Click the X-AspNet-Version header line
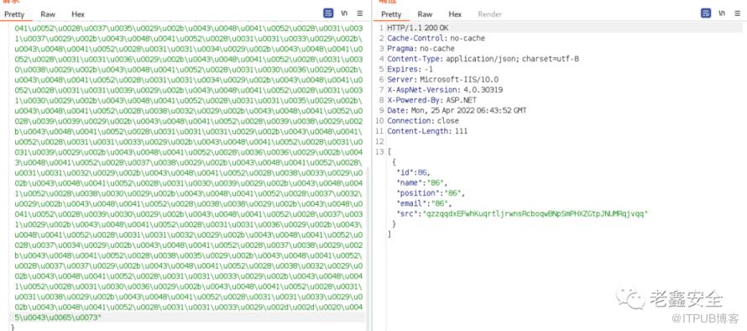This screenshot has width=747, height=331. pos(445,90)
